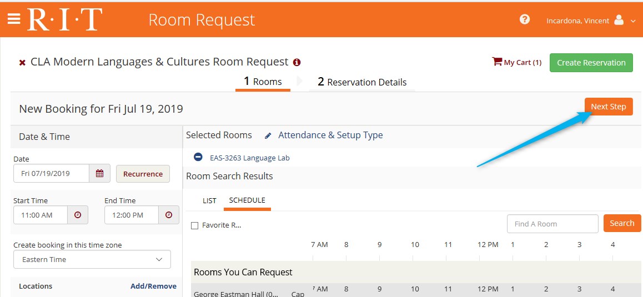The image size is (643, 297).
Task: Open the calendar date picker icon
Action: point(99,174)
